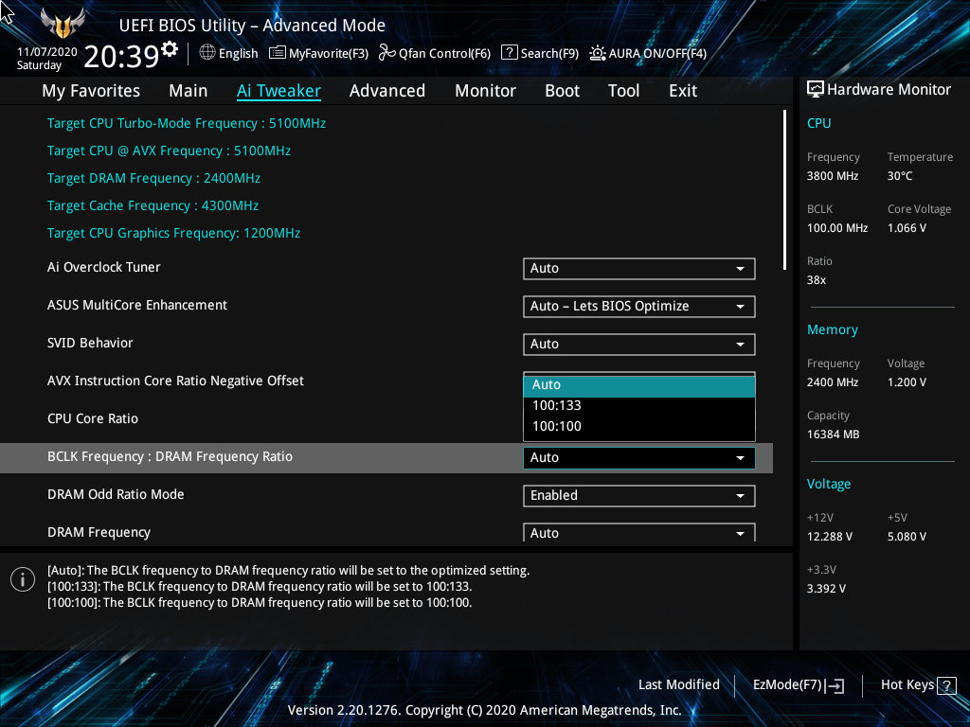This screenshot has height=727, width=970.
Task: Click the 20:39 clock display
Action: coord(122,56)
